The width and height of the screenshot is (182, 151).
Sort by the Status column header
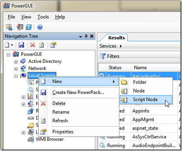point(118,68)
